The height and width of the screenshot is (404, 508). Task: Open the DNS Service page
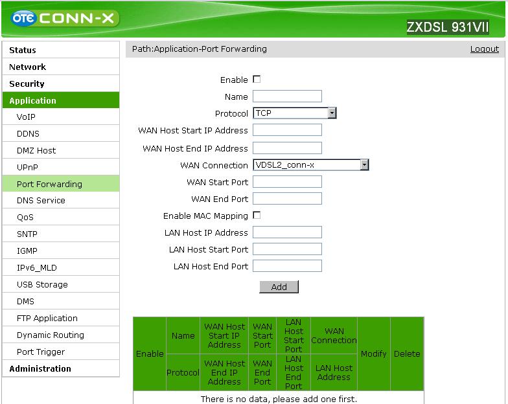pyautogui.click(x=61, y=201)
